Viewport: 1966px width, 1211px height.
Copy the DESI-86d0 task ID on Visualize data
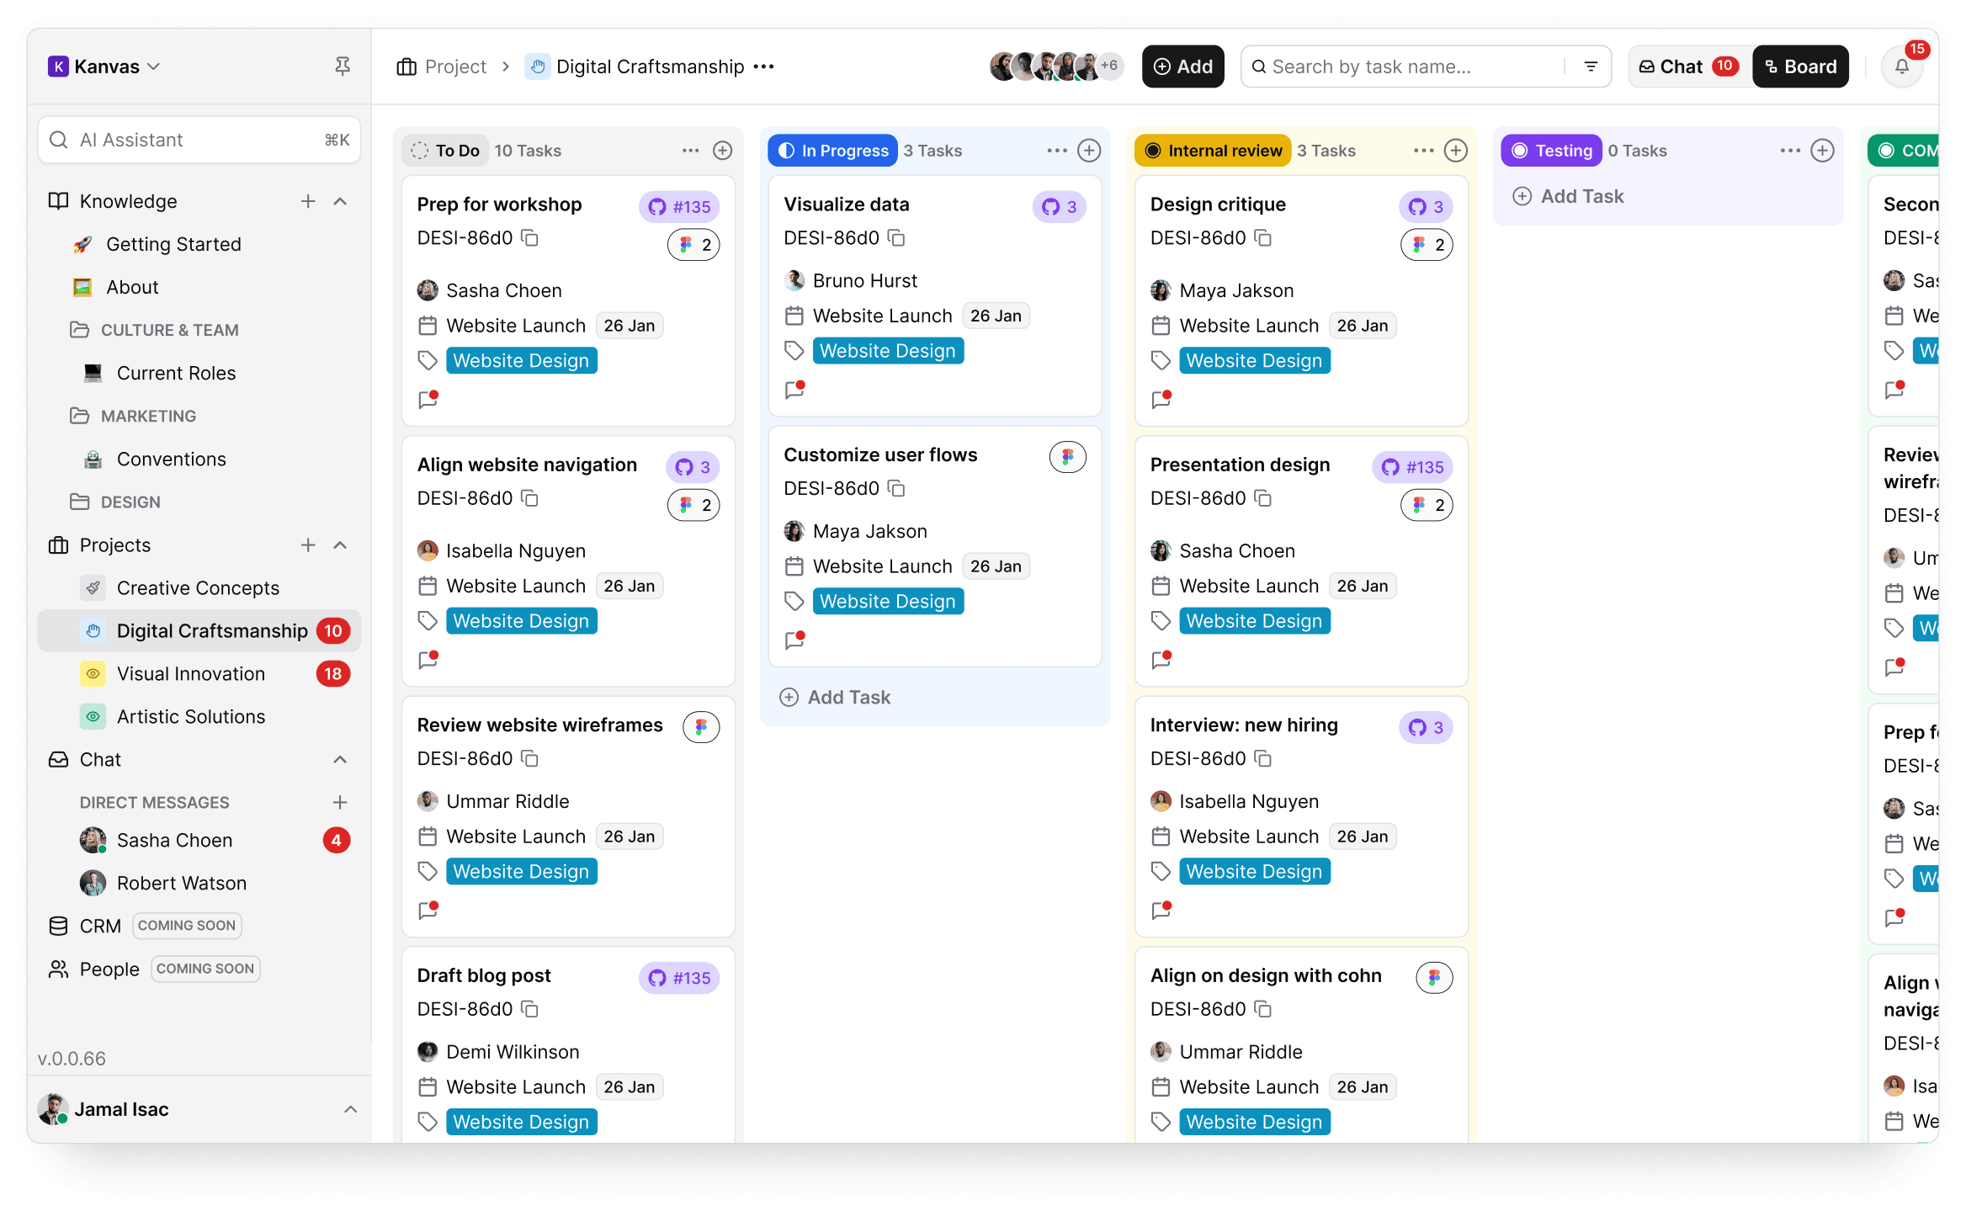(895, 238)
